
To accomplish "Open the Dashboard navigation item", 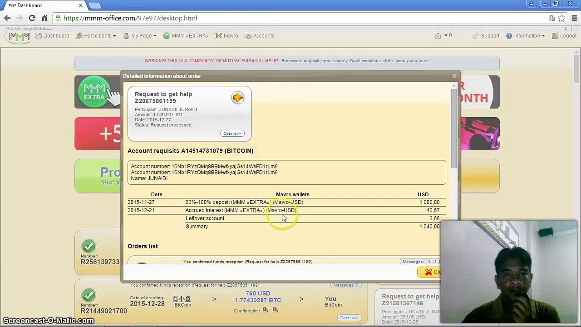I will (52, 36).
